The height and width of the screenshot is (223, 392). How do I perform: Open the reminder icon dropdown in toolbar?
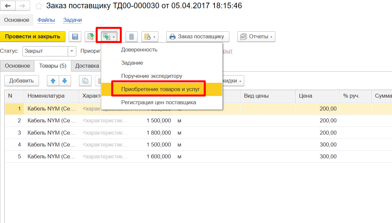[150, 37]
